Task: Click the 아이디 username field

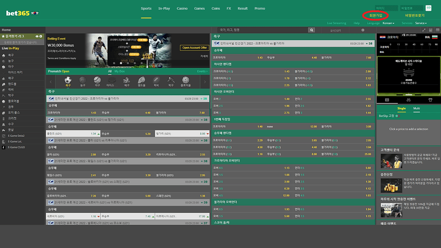Action: (x=386, y=8)
